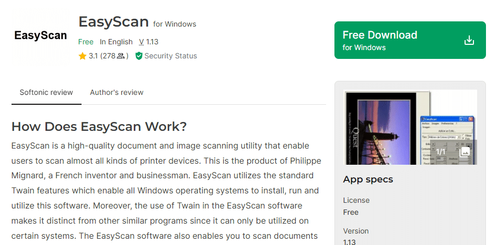
Task: Click the 'How Does EasyScan Work?' heading
Action: (99, 127)
